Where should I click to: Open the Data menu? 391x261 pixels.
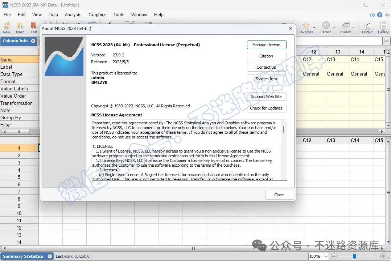coord(53,15)
